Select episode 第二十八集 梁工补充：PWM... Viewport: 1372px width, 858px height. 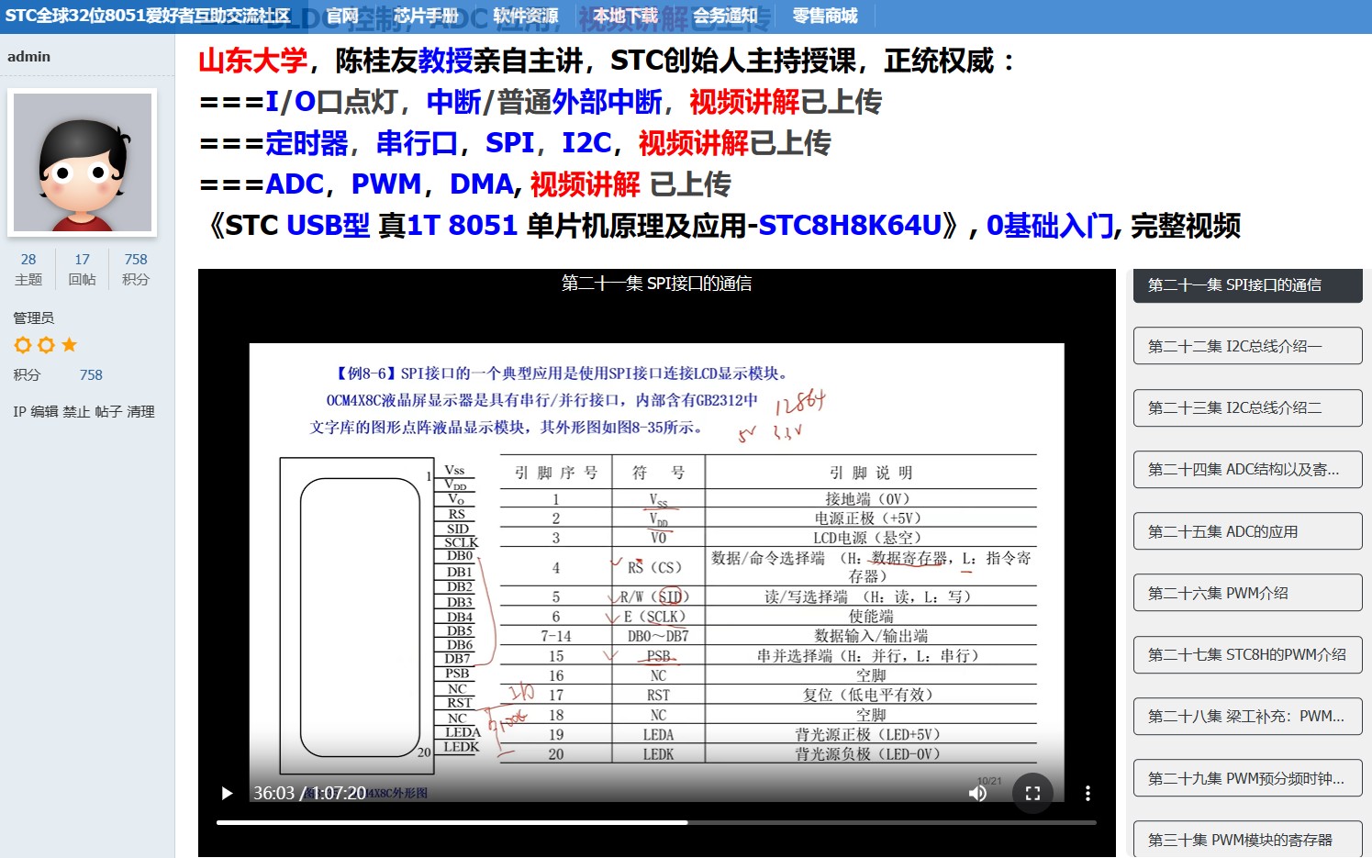(x=1247, y=716)
